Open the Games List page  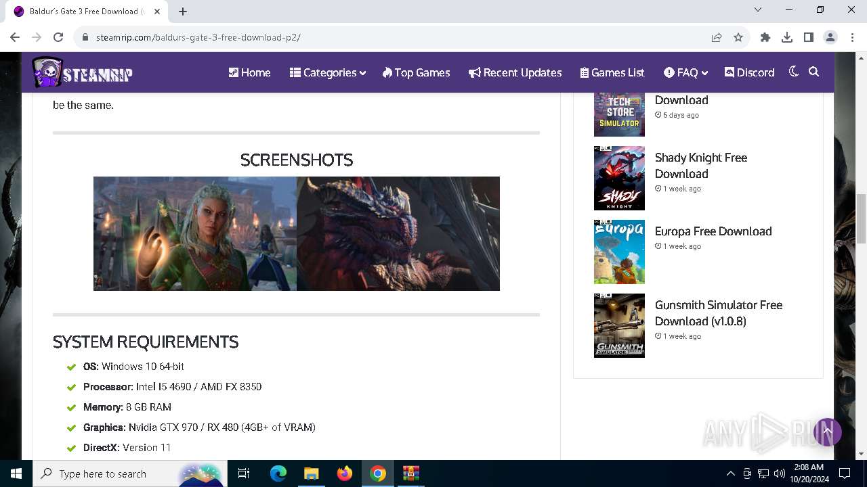612,72
